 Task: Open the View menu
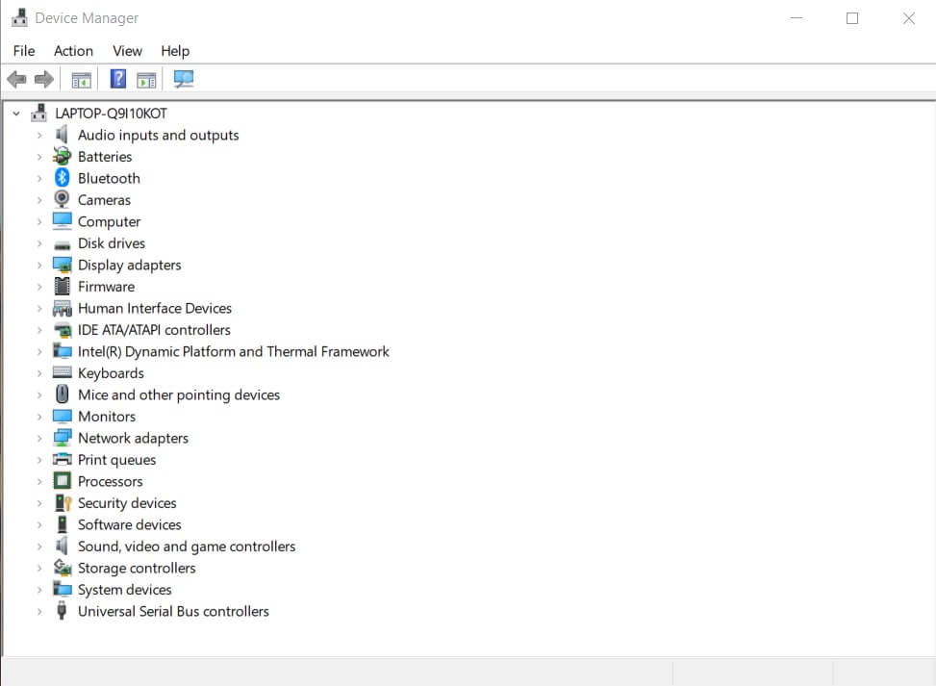127,51
